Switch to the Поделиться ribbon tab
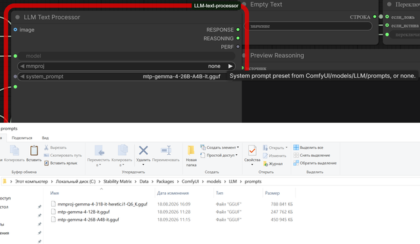 22,138
